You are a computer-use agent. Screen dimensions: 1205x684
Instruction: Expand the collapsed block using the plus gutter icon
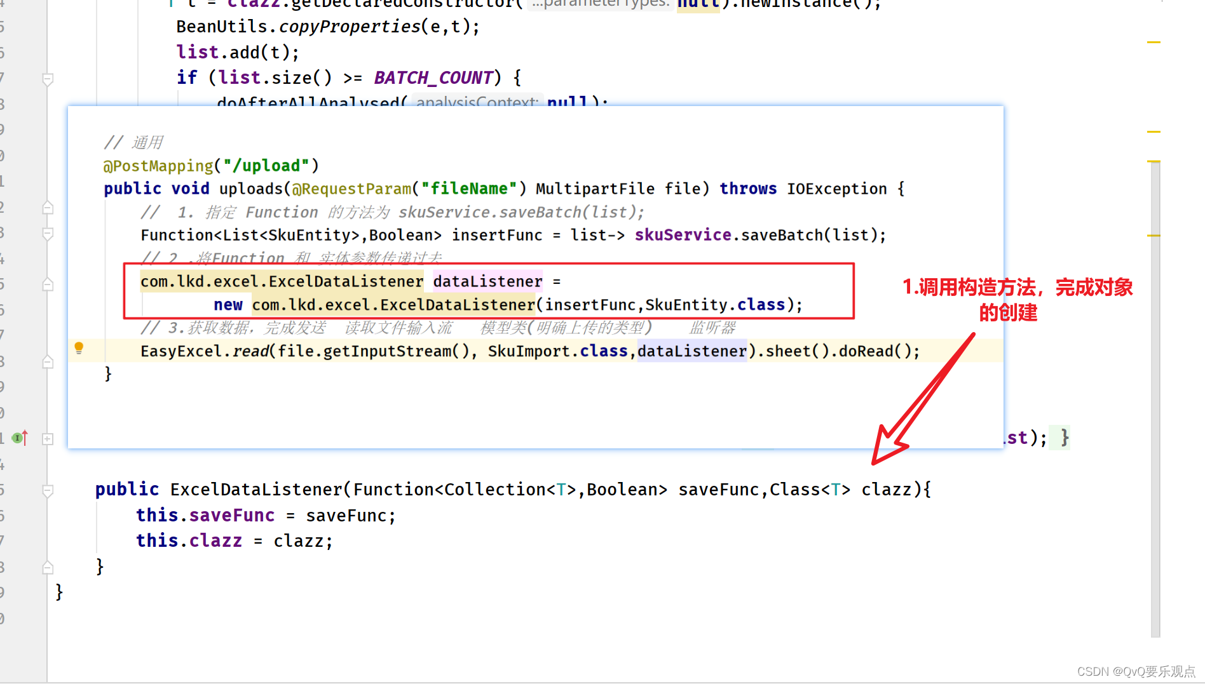[48, 439]
